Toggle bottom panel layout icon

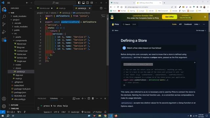tap(83, 3)
